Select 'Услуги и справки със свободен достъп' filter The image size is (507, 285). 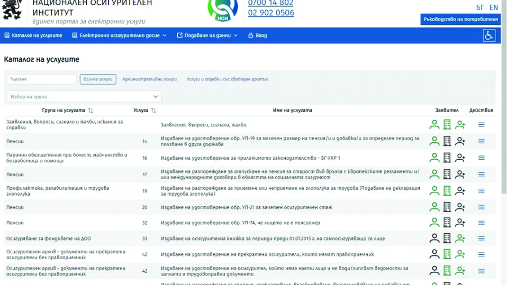click(227, 79)
